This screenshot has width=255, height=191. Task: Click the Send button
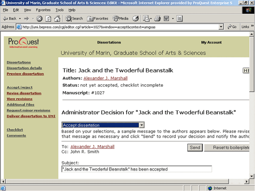[x=195, y=147]
